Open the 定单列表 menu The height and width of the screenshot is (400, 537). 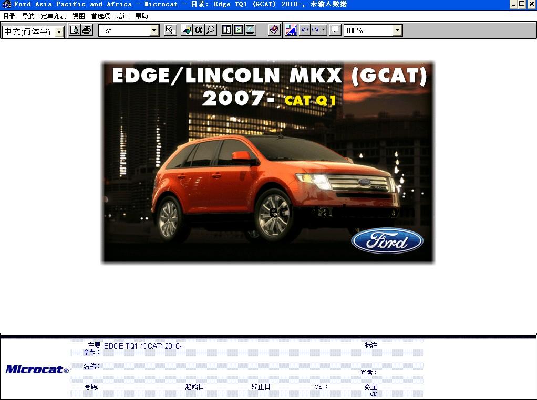point(53,16)
